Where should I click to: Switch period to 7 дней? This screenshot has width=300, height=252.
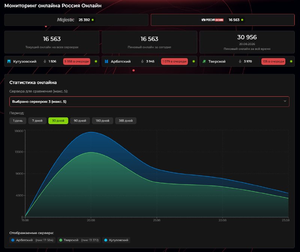37,121
